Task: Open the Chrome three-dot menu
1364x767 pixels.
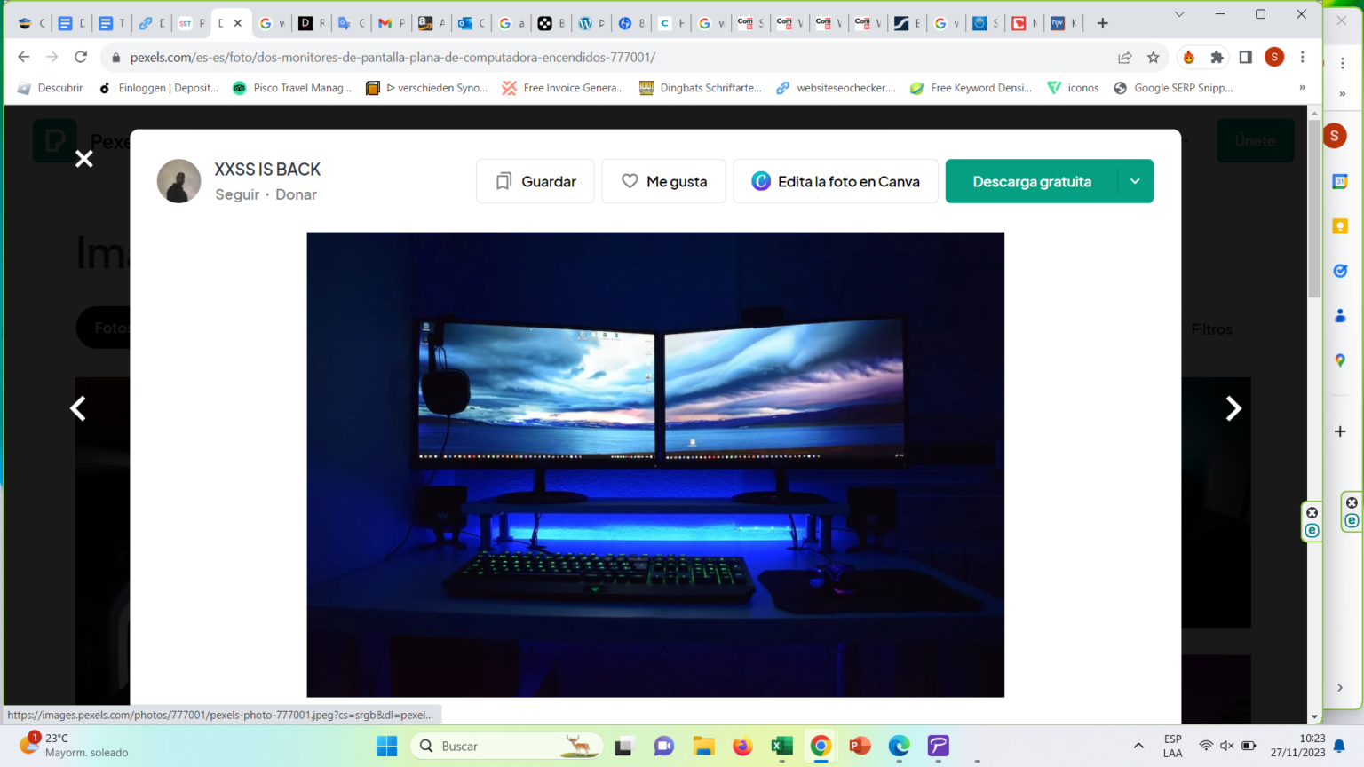Action: [1303, 56]
